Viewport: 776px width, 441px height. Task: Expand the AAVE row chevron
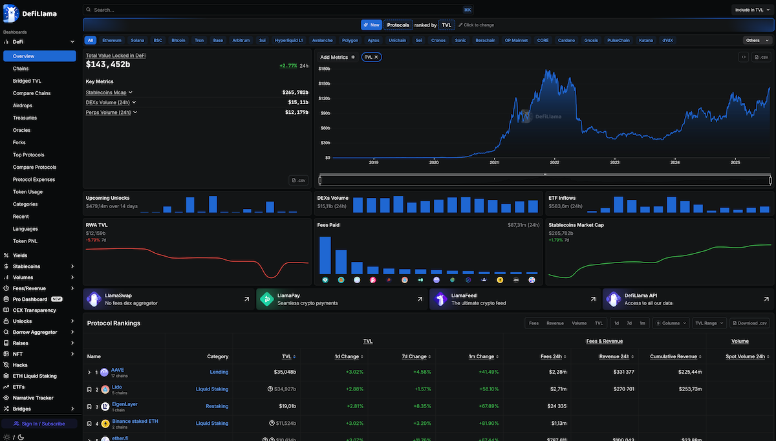pos(89,372)
